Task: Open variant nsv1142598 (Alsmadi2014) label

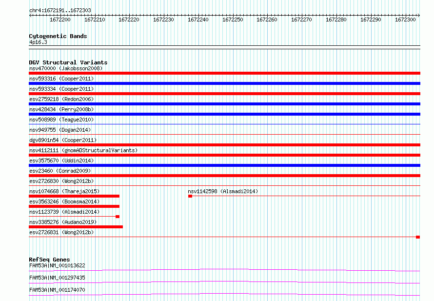Action: point(223,191)
